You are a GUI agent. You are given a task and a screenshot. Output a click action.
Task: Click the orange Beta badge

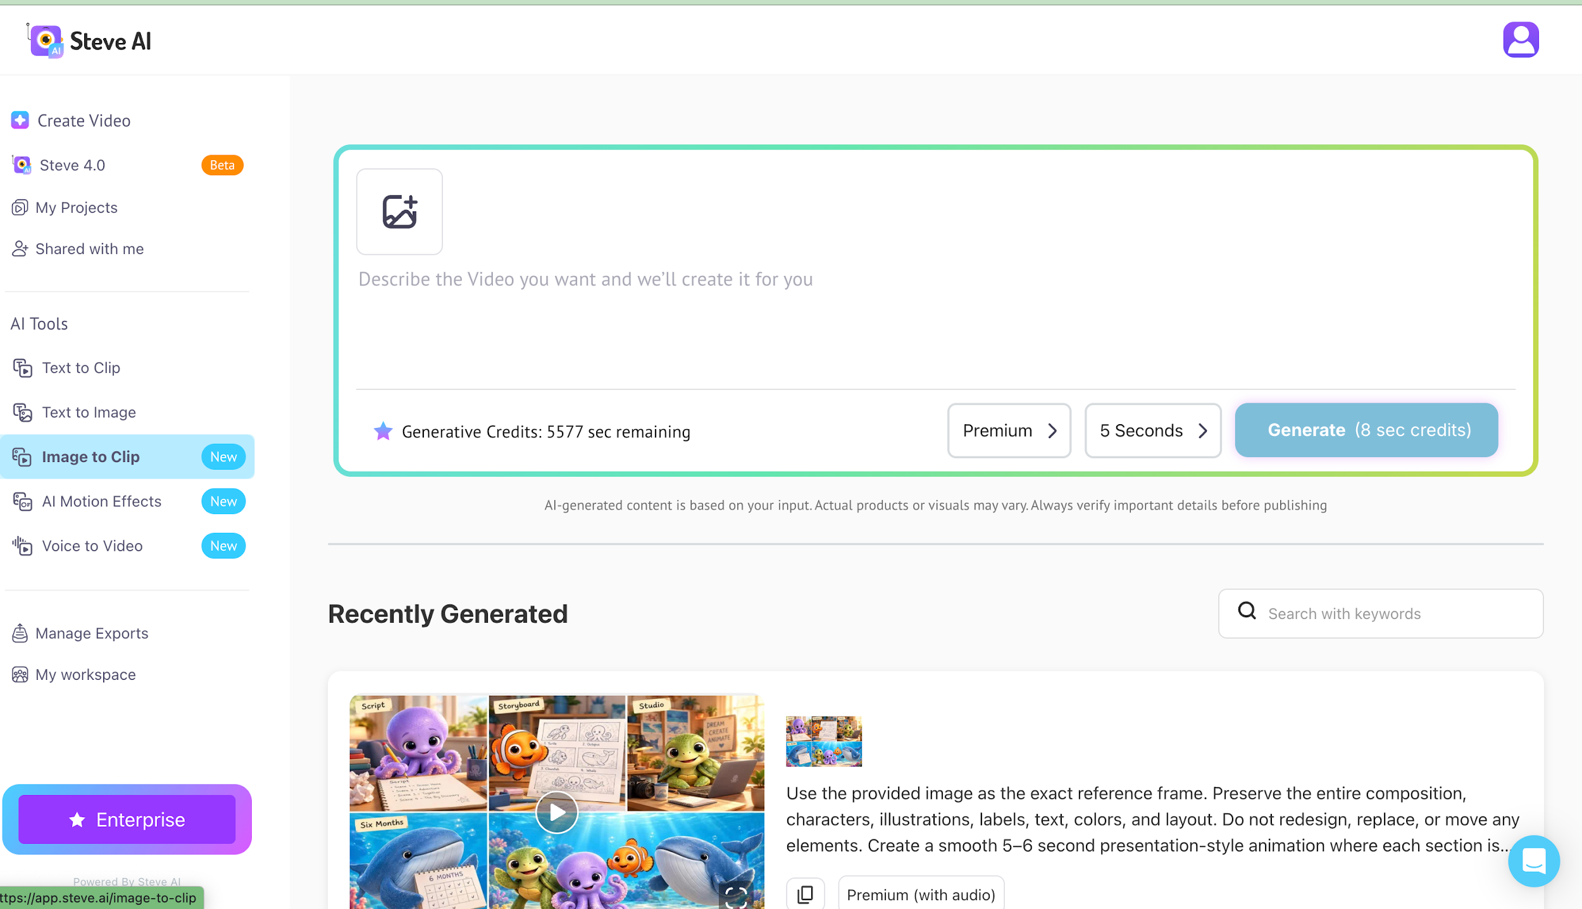coord(222,165)
